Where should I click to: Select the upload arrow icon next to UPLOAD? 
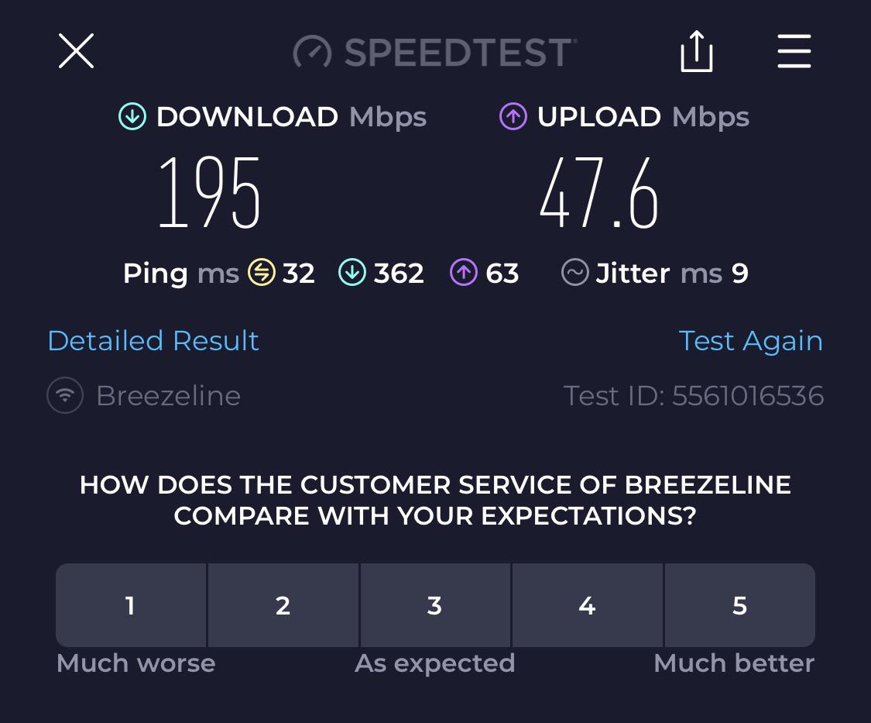(513, 116)
